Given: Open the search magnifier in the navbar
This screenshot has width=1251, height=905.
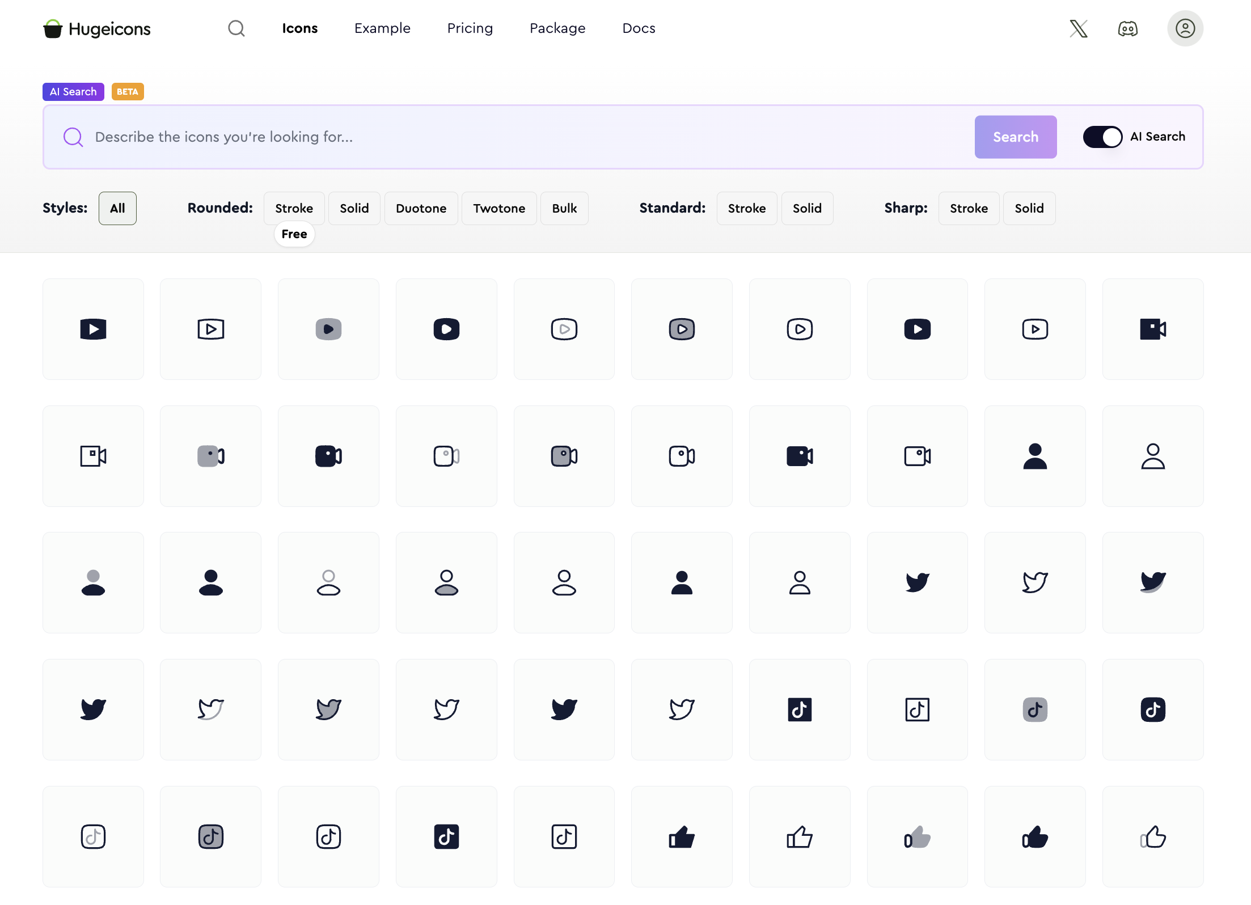Looking at the screenshot, I should point(236,28).
